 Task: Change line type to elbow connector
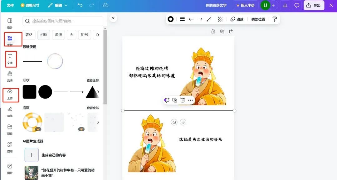209,19
